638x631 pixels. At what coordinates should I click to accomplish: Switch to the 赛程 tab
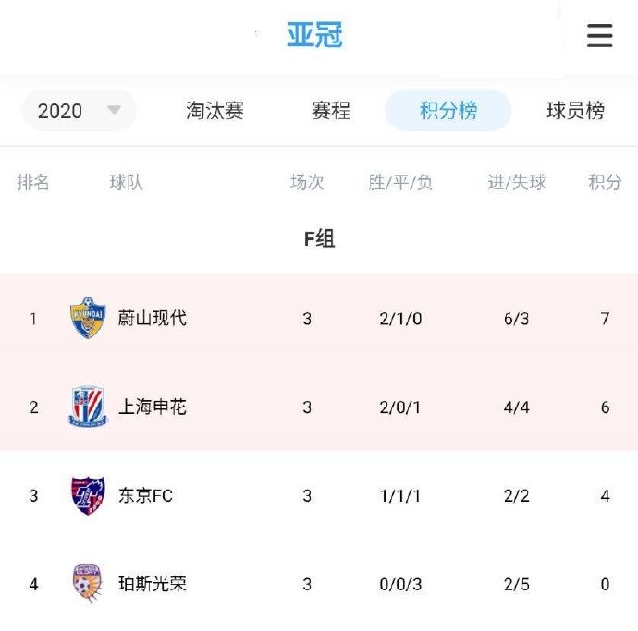click(x=330, y=111)
